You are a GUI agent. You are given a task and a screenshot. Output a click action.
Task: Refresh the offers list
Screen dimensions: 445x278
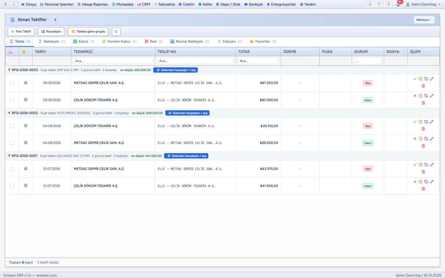(x=116, y=31)
